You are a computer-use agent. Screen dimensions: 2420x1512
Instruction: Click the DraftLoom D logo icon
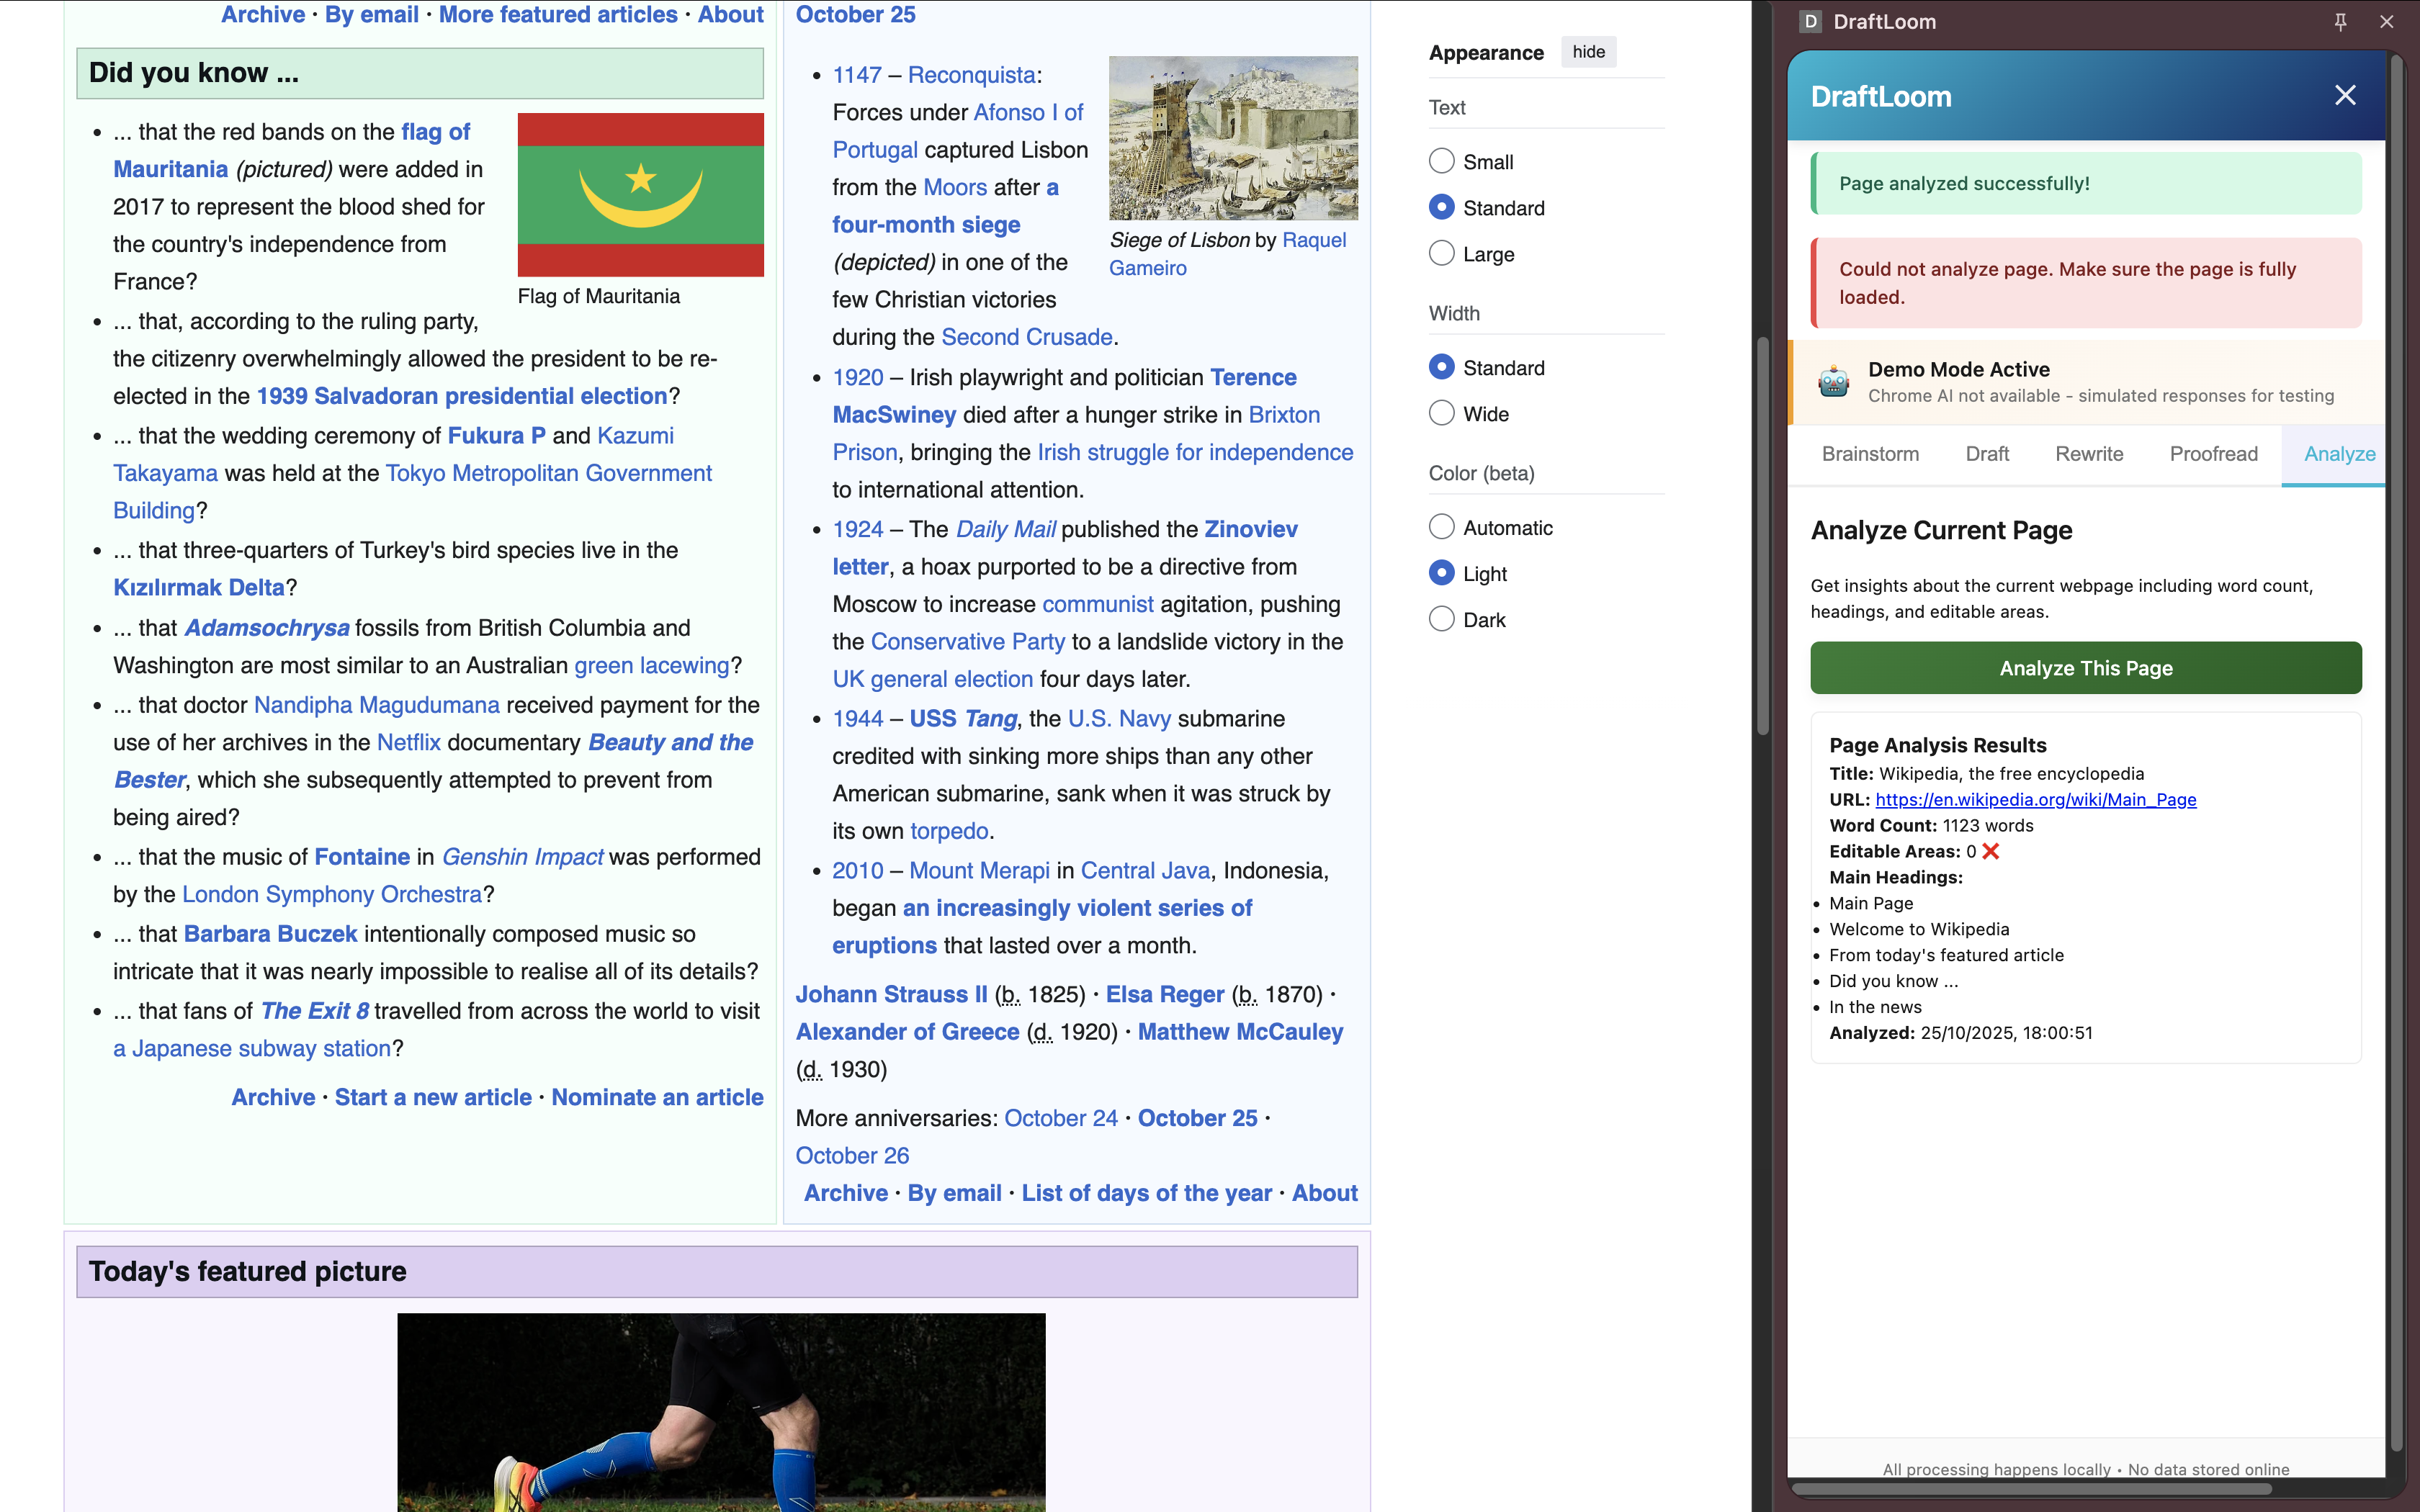[x=1810, y=22]
